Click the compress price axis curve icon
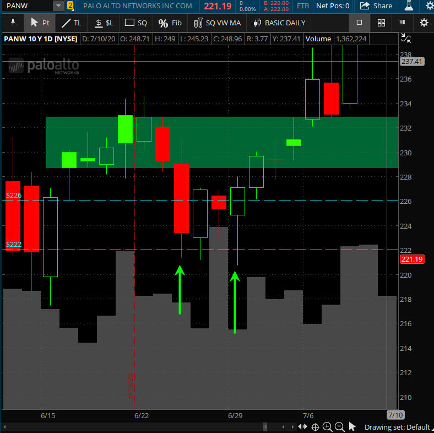434x433 pixels. pos(405,38)
